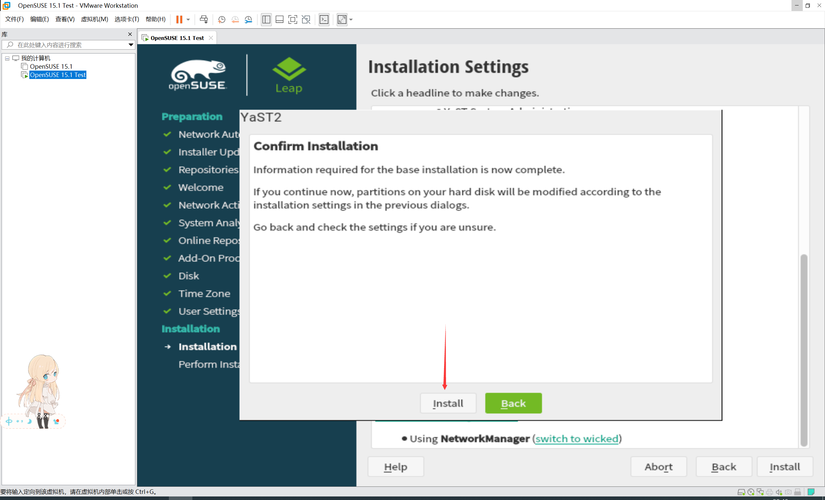The width and height of the screenshot is (825, 500).
Task: Click the library search input field
Action: click(x=67, y=45)
